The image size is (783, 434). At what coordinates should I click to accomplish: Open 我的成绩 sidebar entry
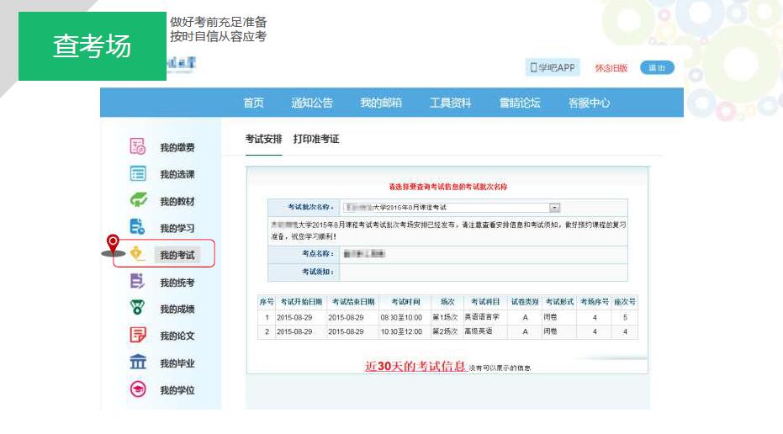(177, 310)
